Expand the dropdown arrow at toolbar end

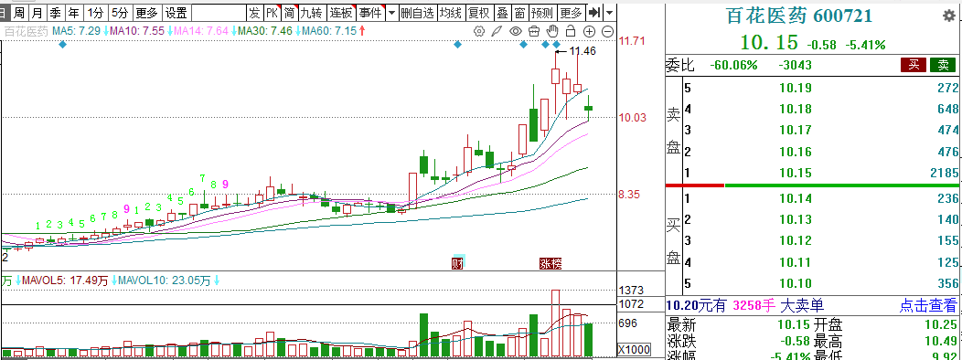pyautogui.click(x=609, y=12)
